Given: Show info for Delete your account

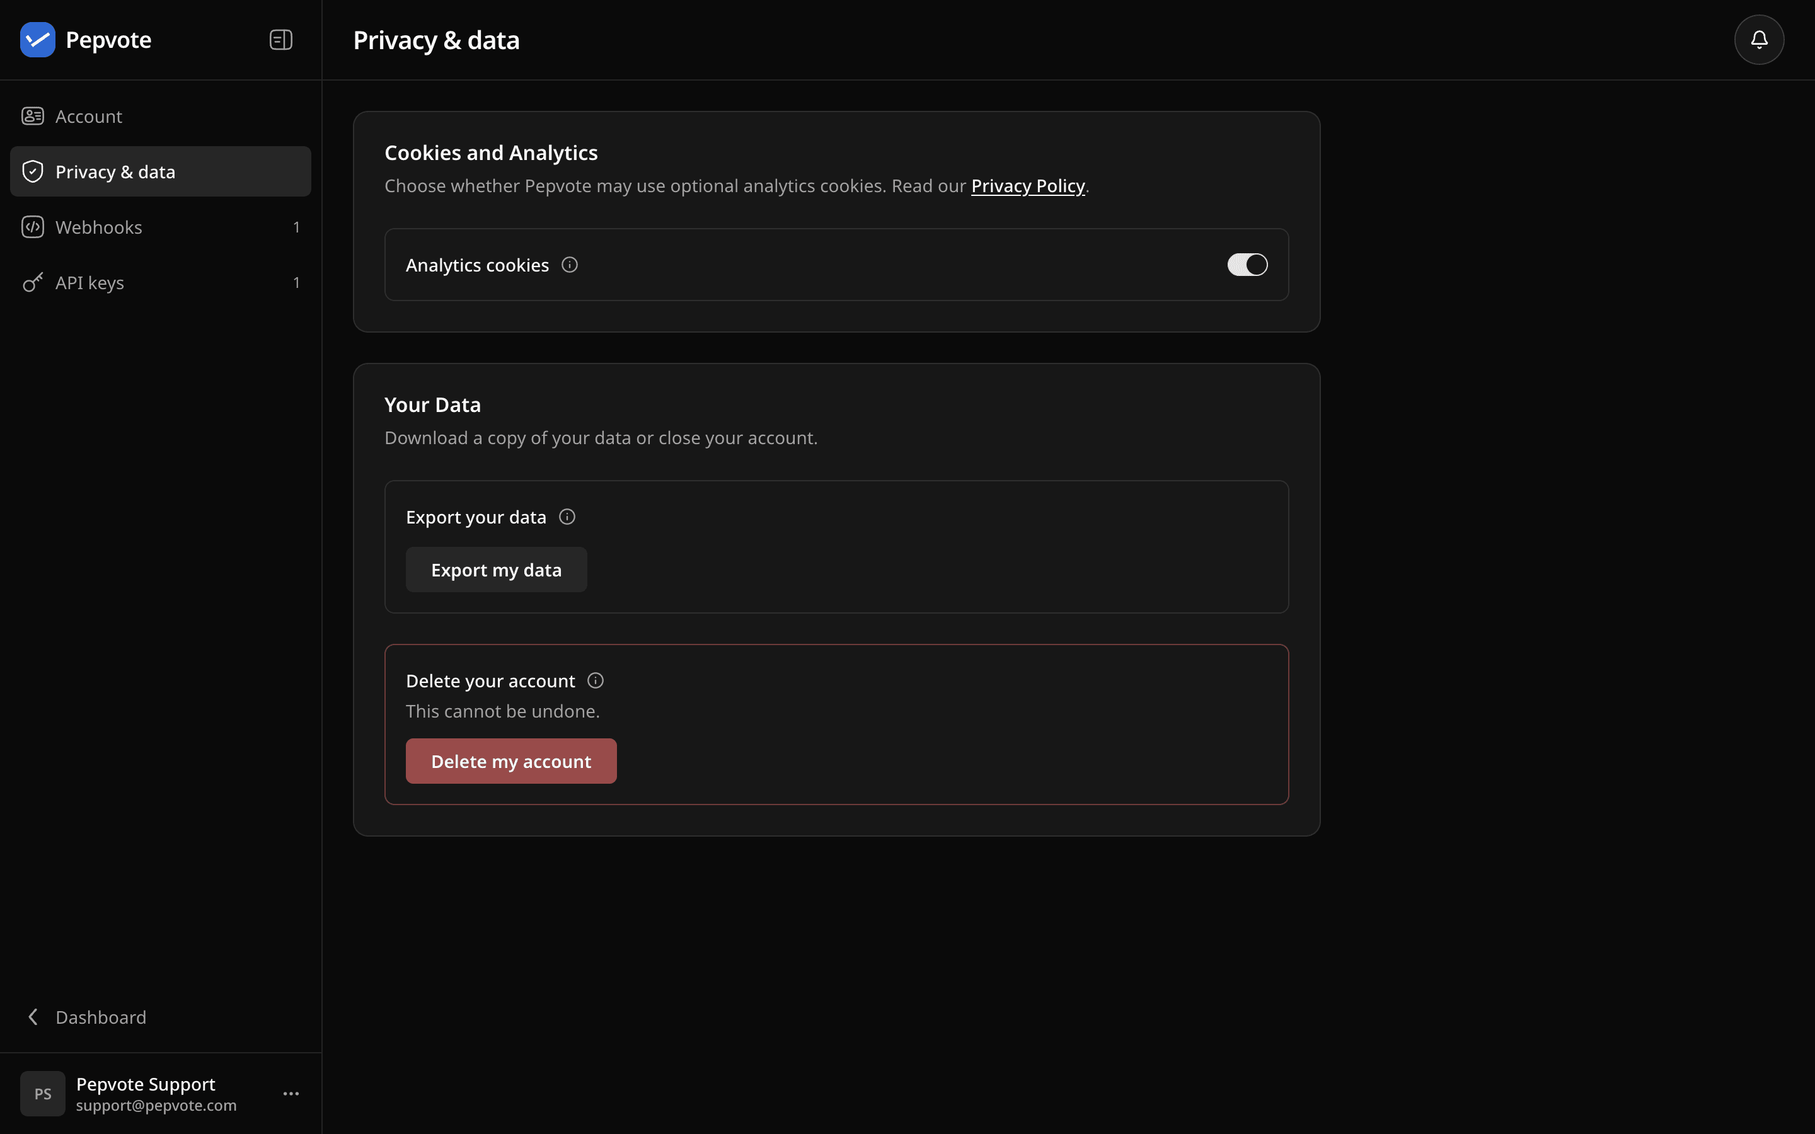Looking at the screenshot, I should (x=596, y=680).
